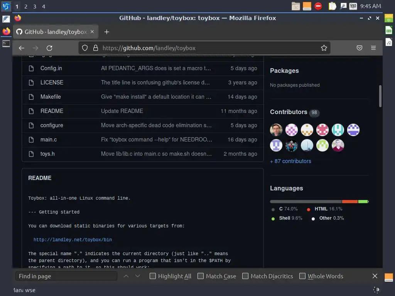The image size is (395, 296).
Task: Select the GitHub - landley/toybox tab
Action: point(56,32)
